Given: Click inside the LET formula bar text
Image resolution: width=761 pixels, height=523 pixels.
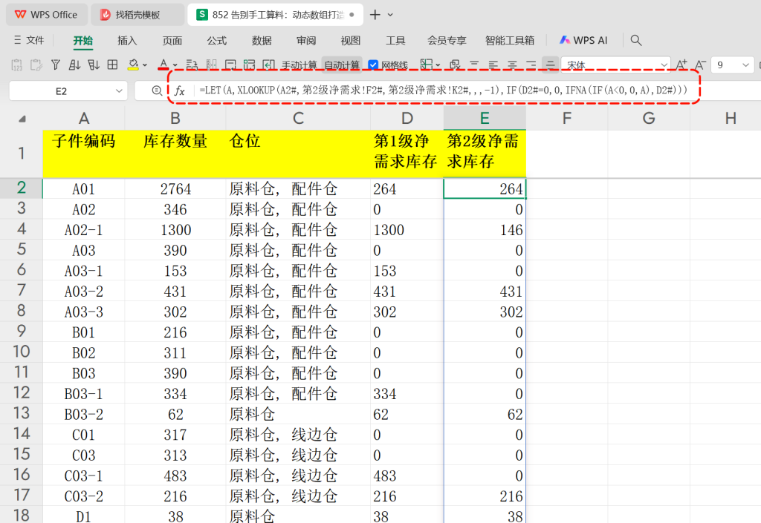Looking at the screenshot, I should 443,90.
